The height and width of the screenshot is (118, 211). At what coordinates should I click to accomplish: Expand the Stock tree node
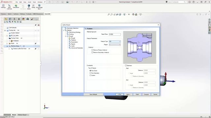[x=7, y=44]
